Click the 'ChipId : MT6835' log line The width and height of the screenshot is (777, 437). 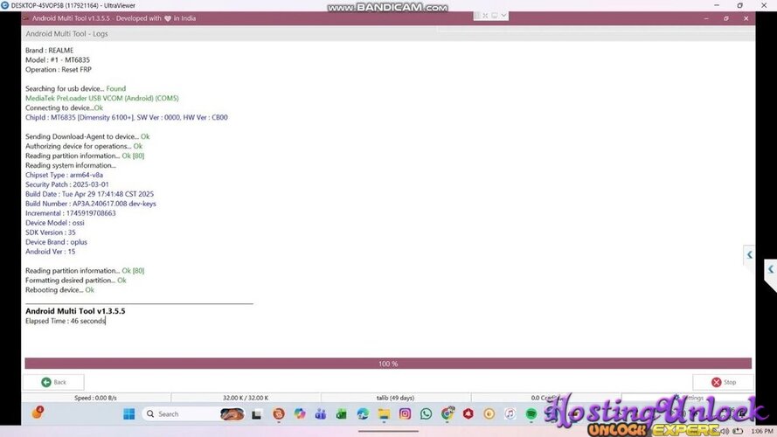pyautogui.click(x=127, y=117)
